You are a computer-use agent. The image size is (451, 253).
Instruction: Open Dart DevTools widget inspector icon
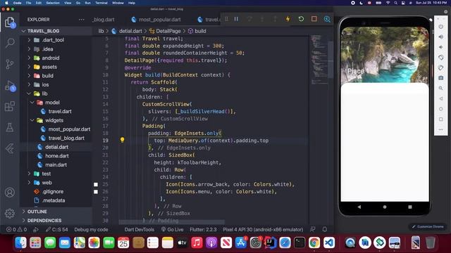(x=327, y=19)
